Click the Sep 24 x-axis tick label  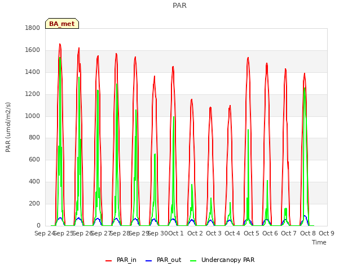[44, 233]
